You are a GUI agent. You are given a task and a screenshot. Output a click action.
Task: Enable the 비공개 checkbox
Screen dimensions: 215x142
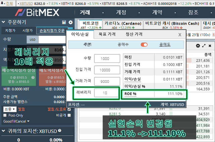(69, 115)
